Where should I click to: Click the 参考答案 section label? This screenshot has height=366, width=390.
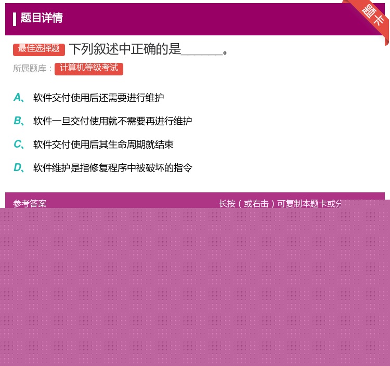(x=30, y=203)
